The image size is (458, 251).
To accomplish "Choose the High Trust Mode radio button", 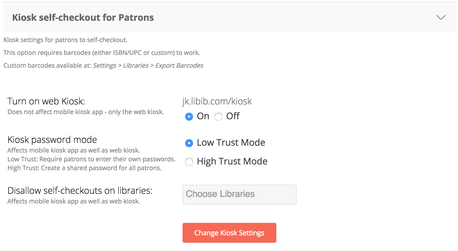I will click(x=189, y=162).
